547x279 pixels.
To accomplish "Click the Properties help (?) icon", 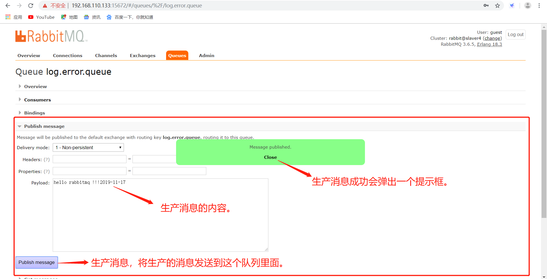I will (x=46, y=171).
